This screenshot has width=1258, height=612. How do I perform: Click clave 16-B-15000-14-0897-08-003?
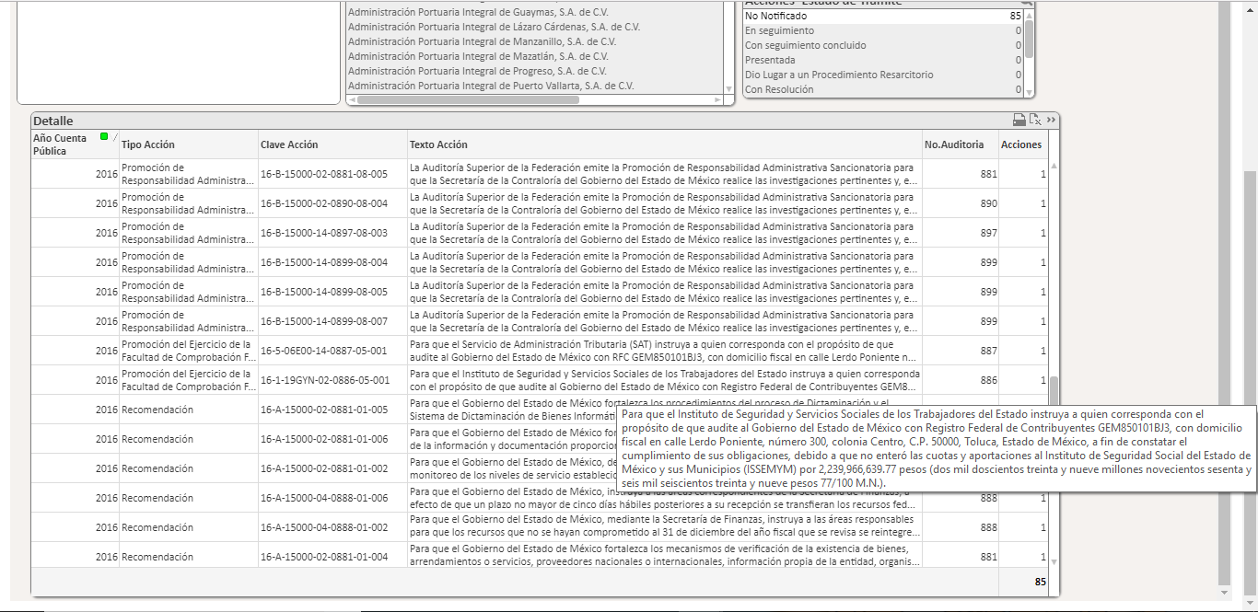click(x=324, y=233)
